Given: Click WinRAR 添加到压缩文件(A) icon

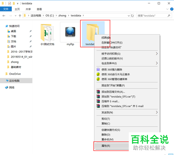Looking at the screenshot, I should [x=98, y=92].
